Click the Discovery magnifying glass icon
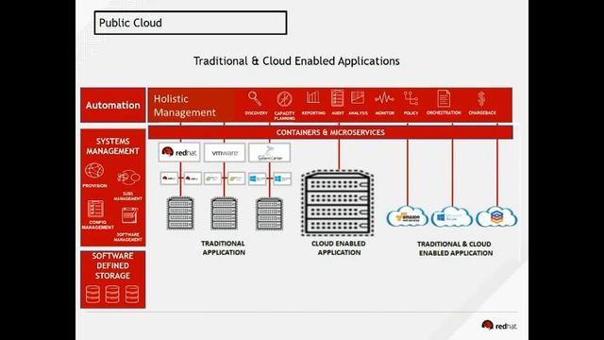Viewport: 604px width, 340px height. [255, 98]
